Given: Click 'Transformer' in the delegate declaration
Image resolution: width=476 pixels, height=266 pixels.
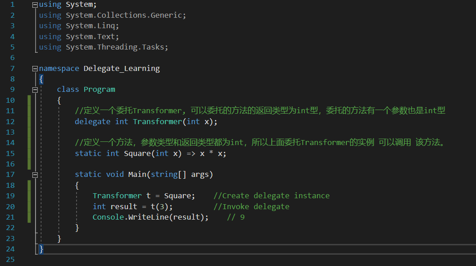Looking at the screenshot, I should (x=157, y=121).
